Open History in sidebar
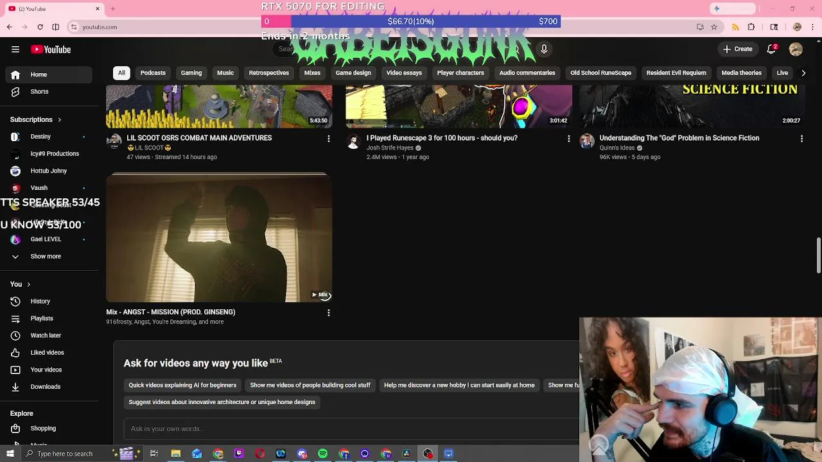Screen dimensions: 822x462 coord(49,302)
